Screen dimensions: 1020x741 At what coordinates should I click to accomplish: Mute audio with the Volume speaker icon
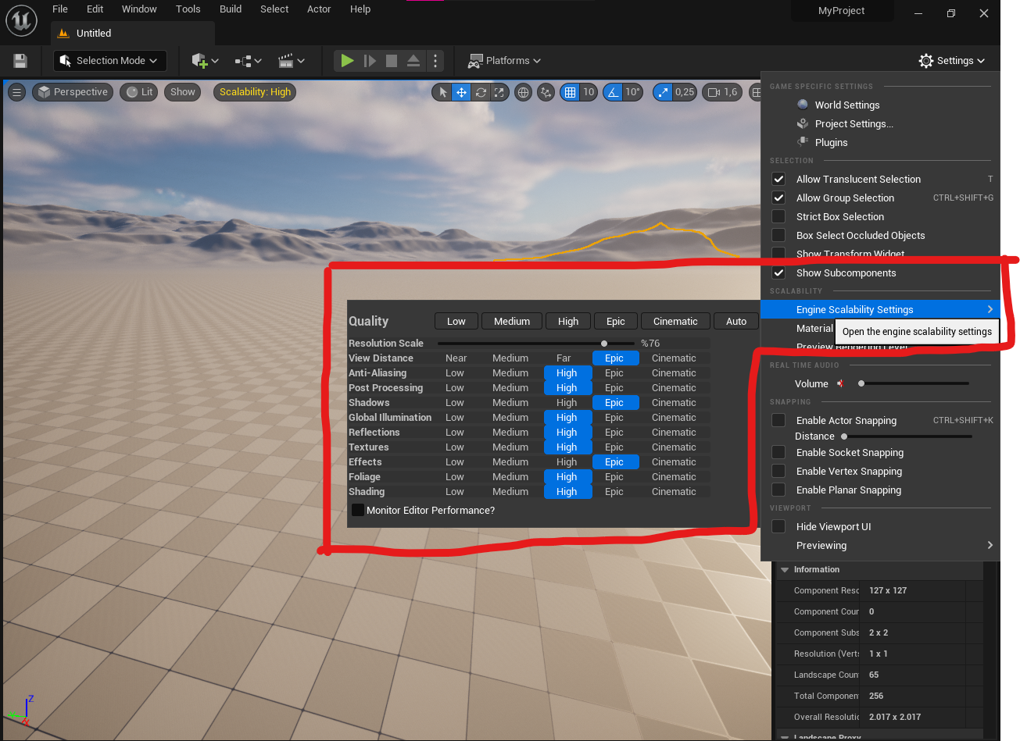(x=840, y=383)
